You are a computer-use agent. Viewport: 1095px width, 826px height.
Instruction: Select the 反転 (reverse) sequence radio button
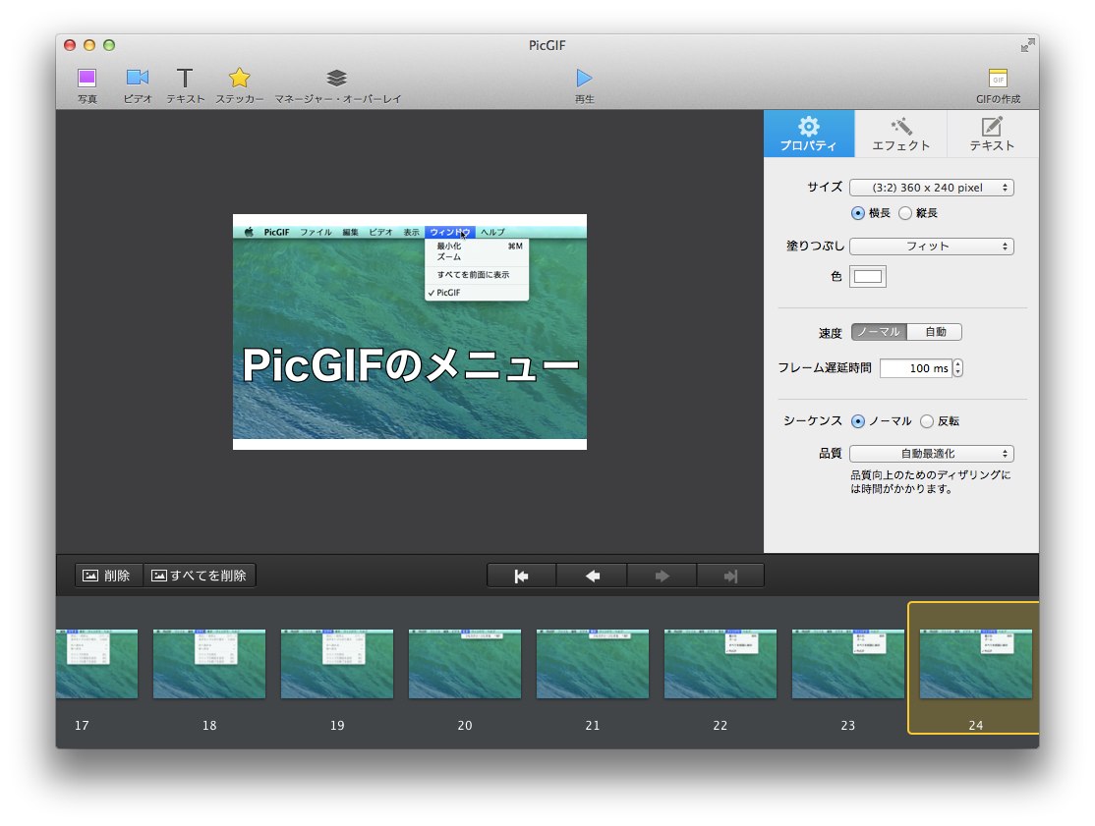tap(927, 421)
